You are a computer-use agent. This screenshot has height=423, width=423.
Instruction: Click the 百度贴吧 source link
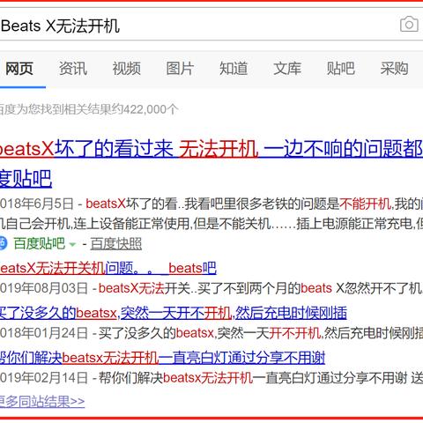click(40, 243)
